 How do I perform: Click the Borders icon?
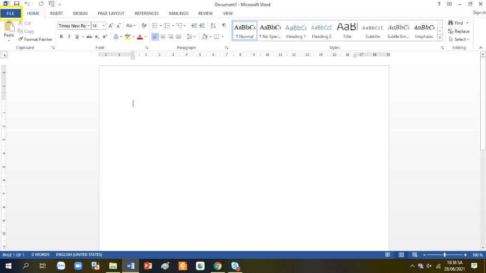click(216, 36)
